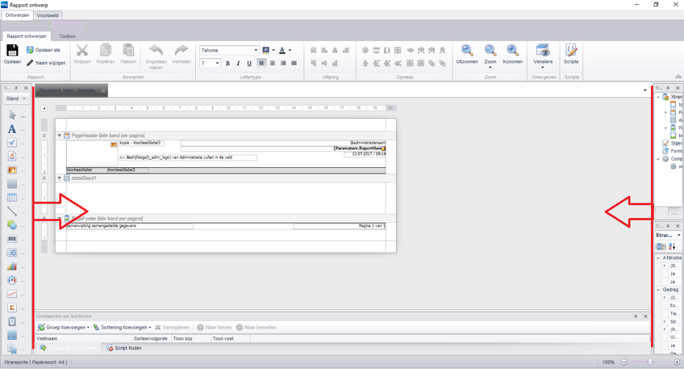Viewport: 684px width, 369px height.
Task: Click the Opslaan save icon
Action: [12, 50]
